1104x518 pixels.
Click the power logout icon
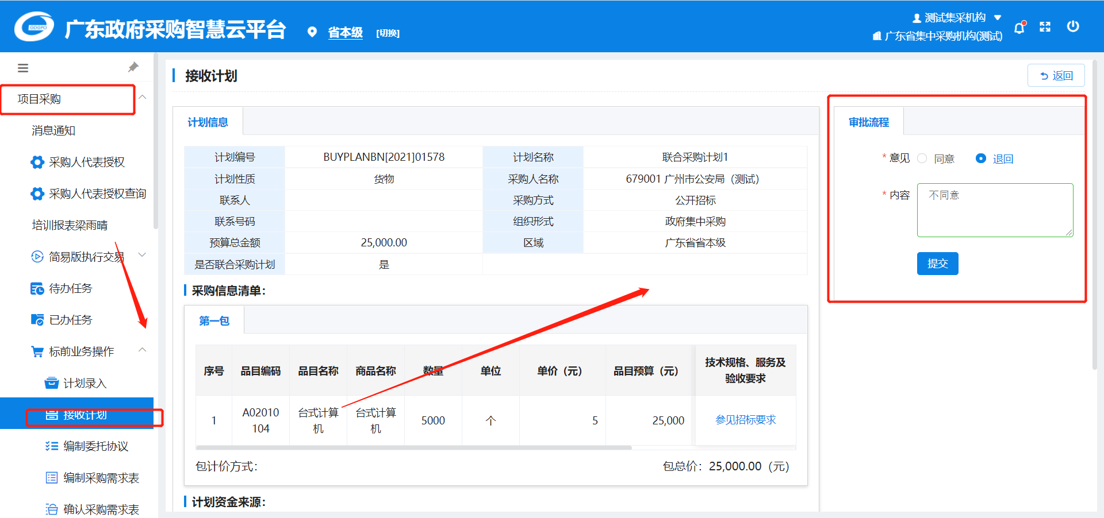1072,26
